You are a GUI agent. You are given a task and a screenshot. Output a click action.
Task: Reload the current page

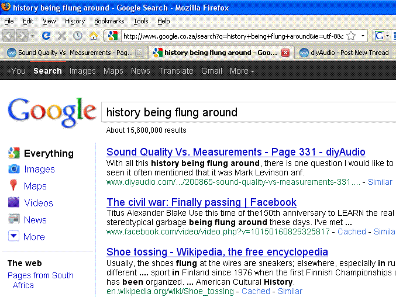click(x=46, y=36)
